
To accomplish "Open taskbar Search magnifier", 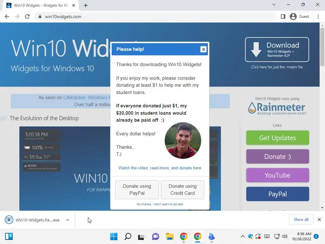I will click(128, 236).
